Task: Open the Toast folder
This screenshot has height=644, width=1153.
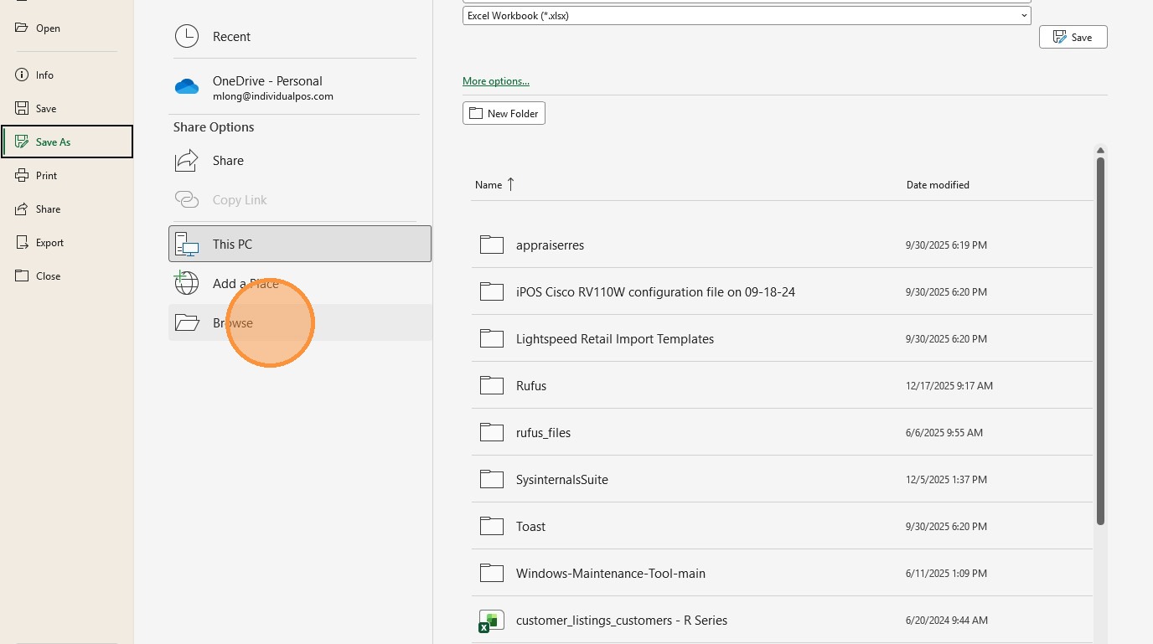Action: [782, 526]
